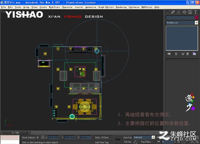Toggle Set Key animation mode
Viewport: 200px width, 144px height.
[x=127, y=142]
